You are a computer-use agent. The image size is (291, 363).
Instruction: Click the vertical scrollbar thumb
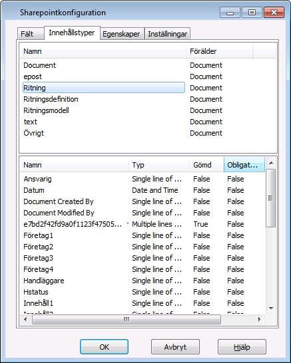270,198
